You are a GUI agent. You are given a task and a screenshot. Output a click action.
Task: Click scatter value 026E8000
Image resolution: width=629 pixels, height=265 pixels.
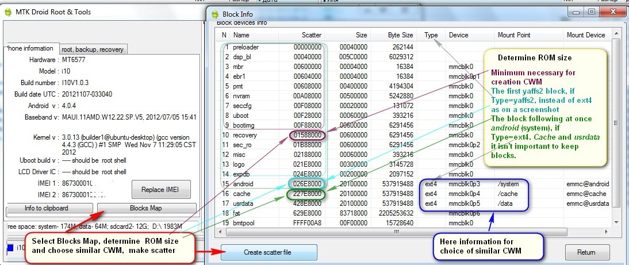pyautogui.click(x=307, y=184)
